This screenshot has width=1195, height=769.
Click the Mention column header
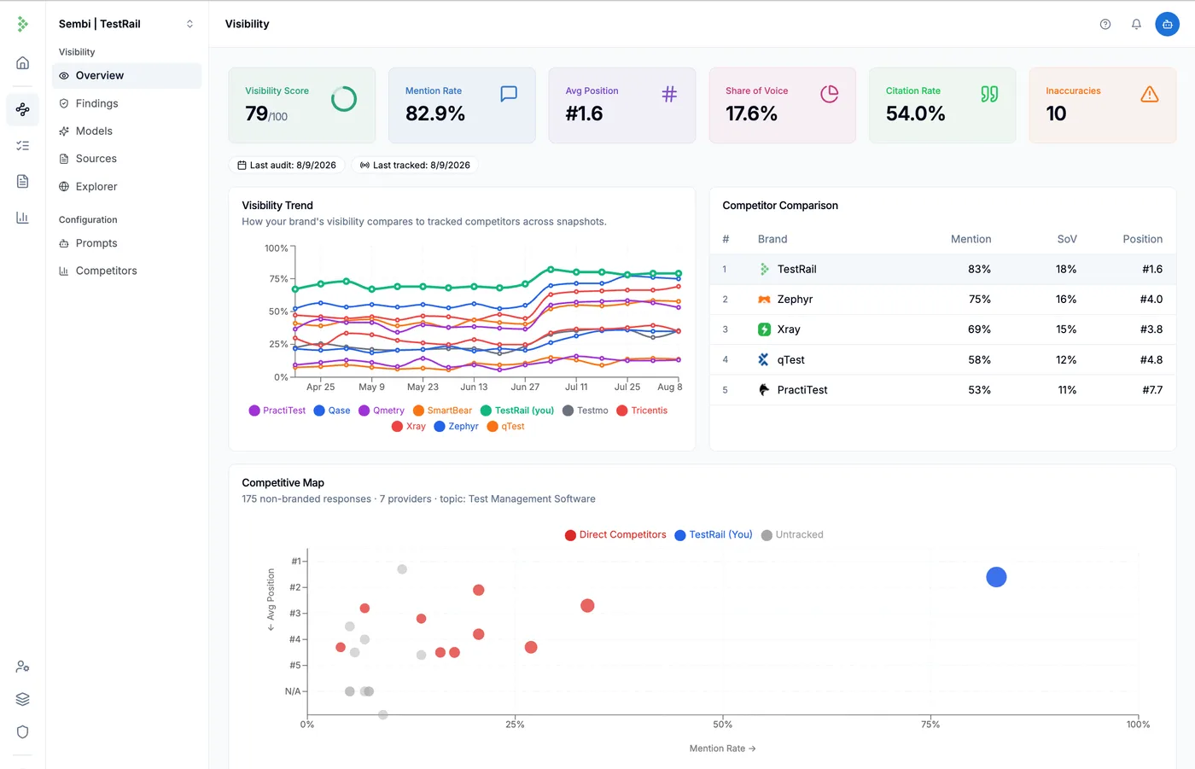971,239
